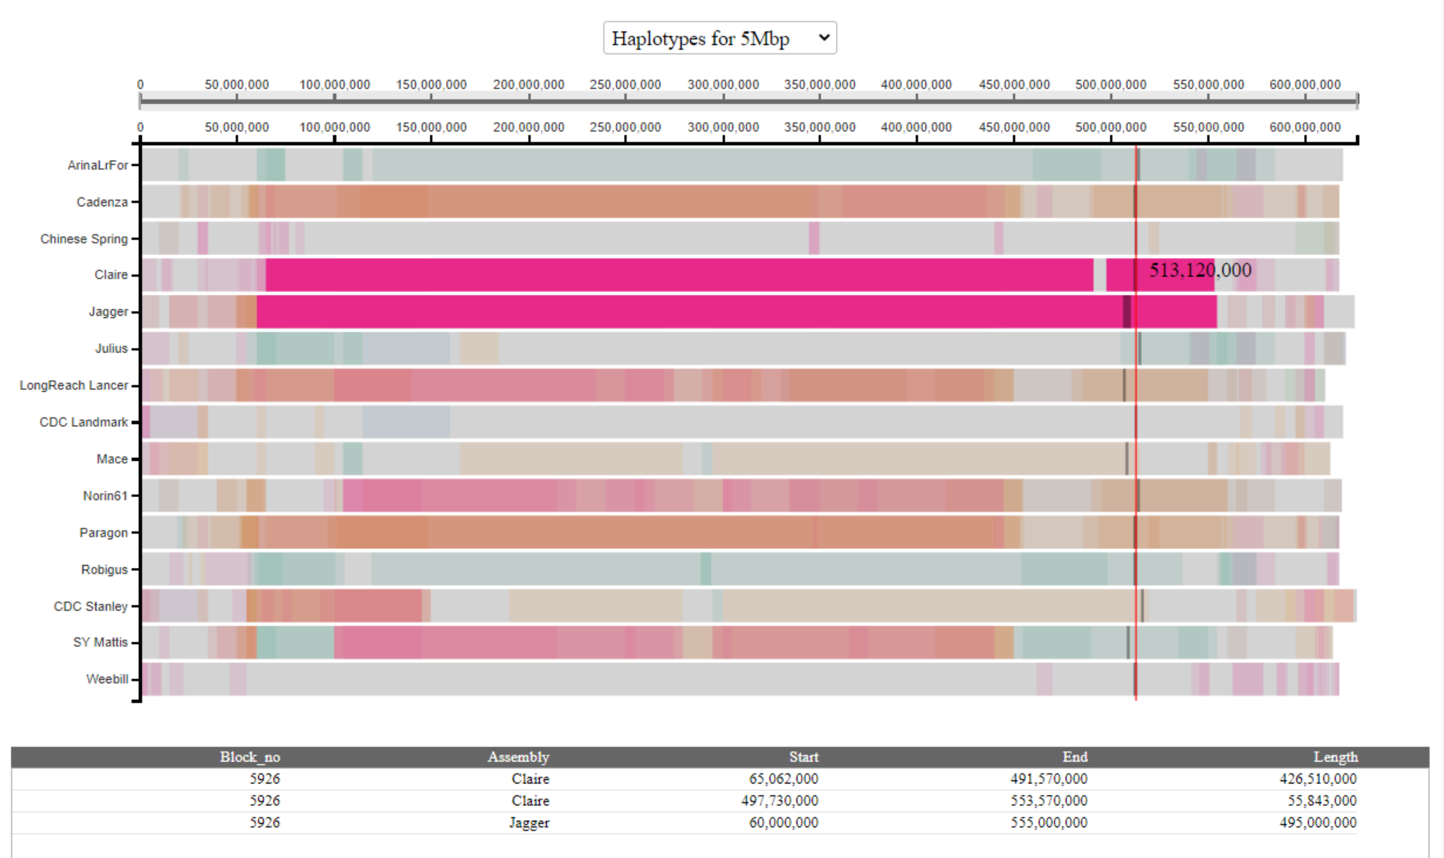Click the bright pink Jagger haplotype block
1444x858 pixels.
click(736, 312)
